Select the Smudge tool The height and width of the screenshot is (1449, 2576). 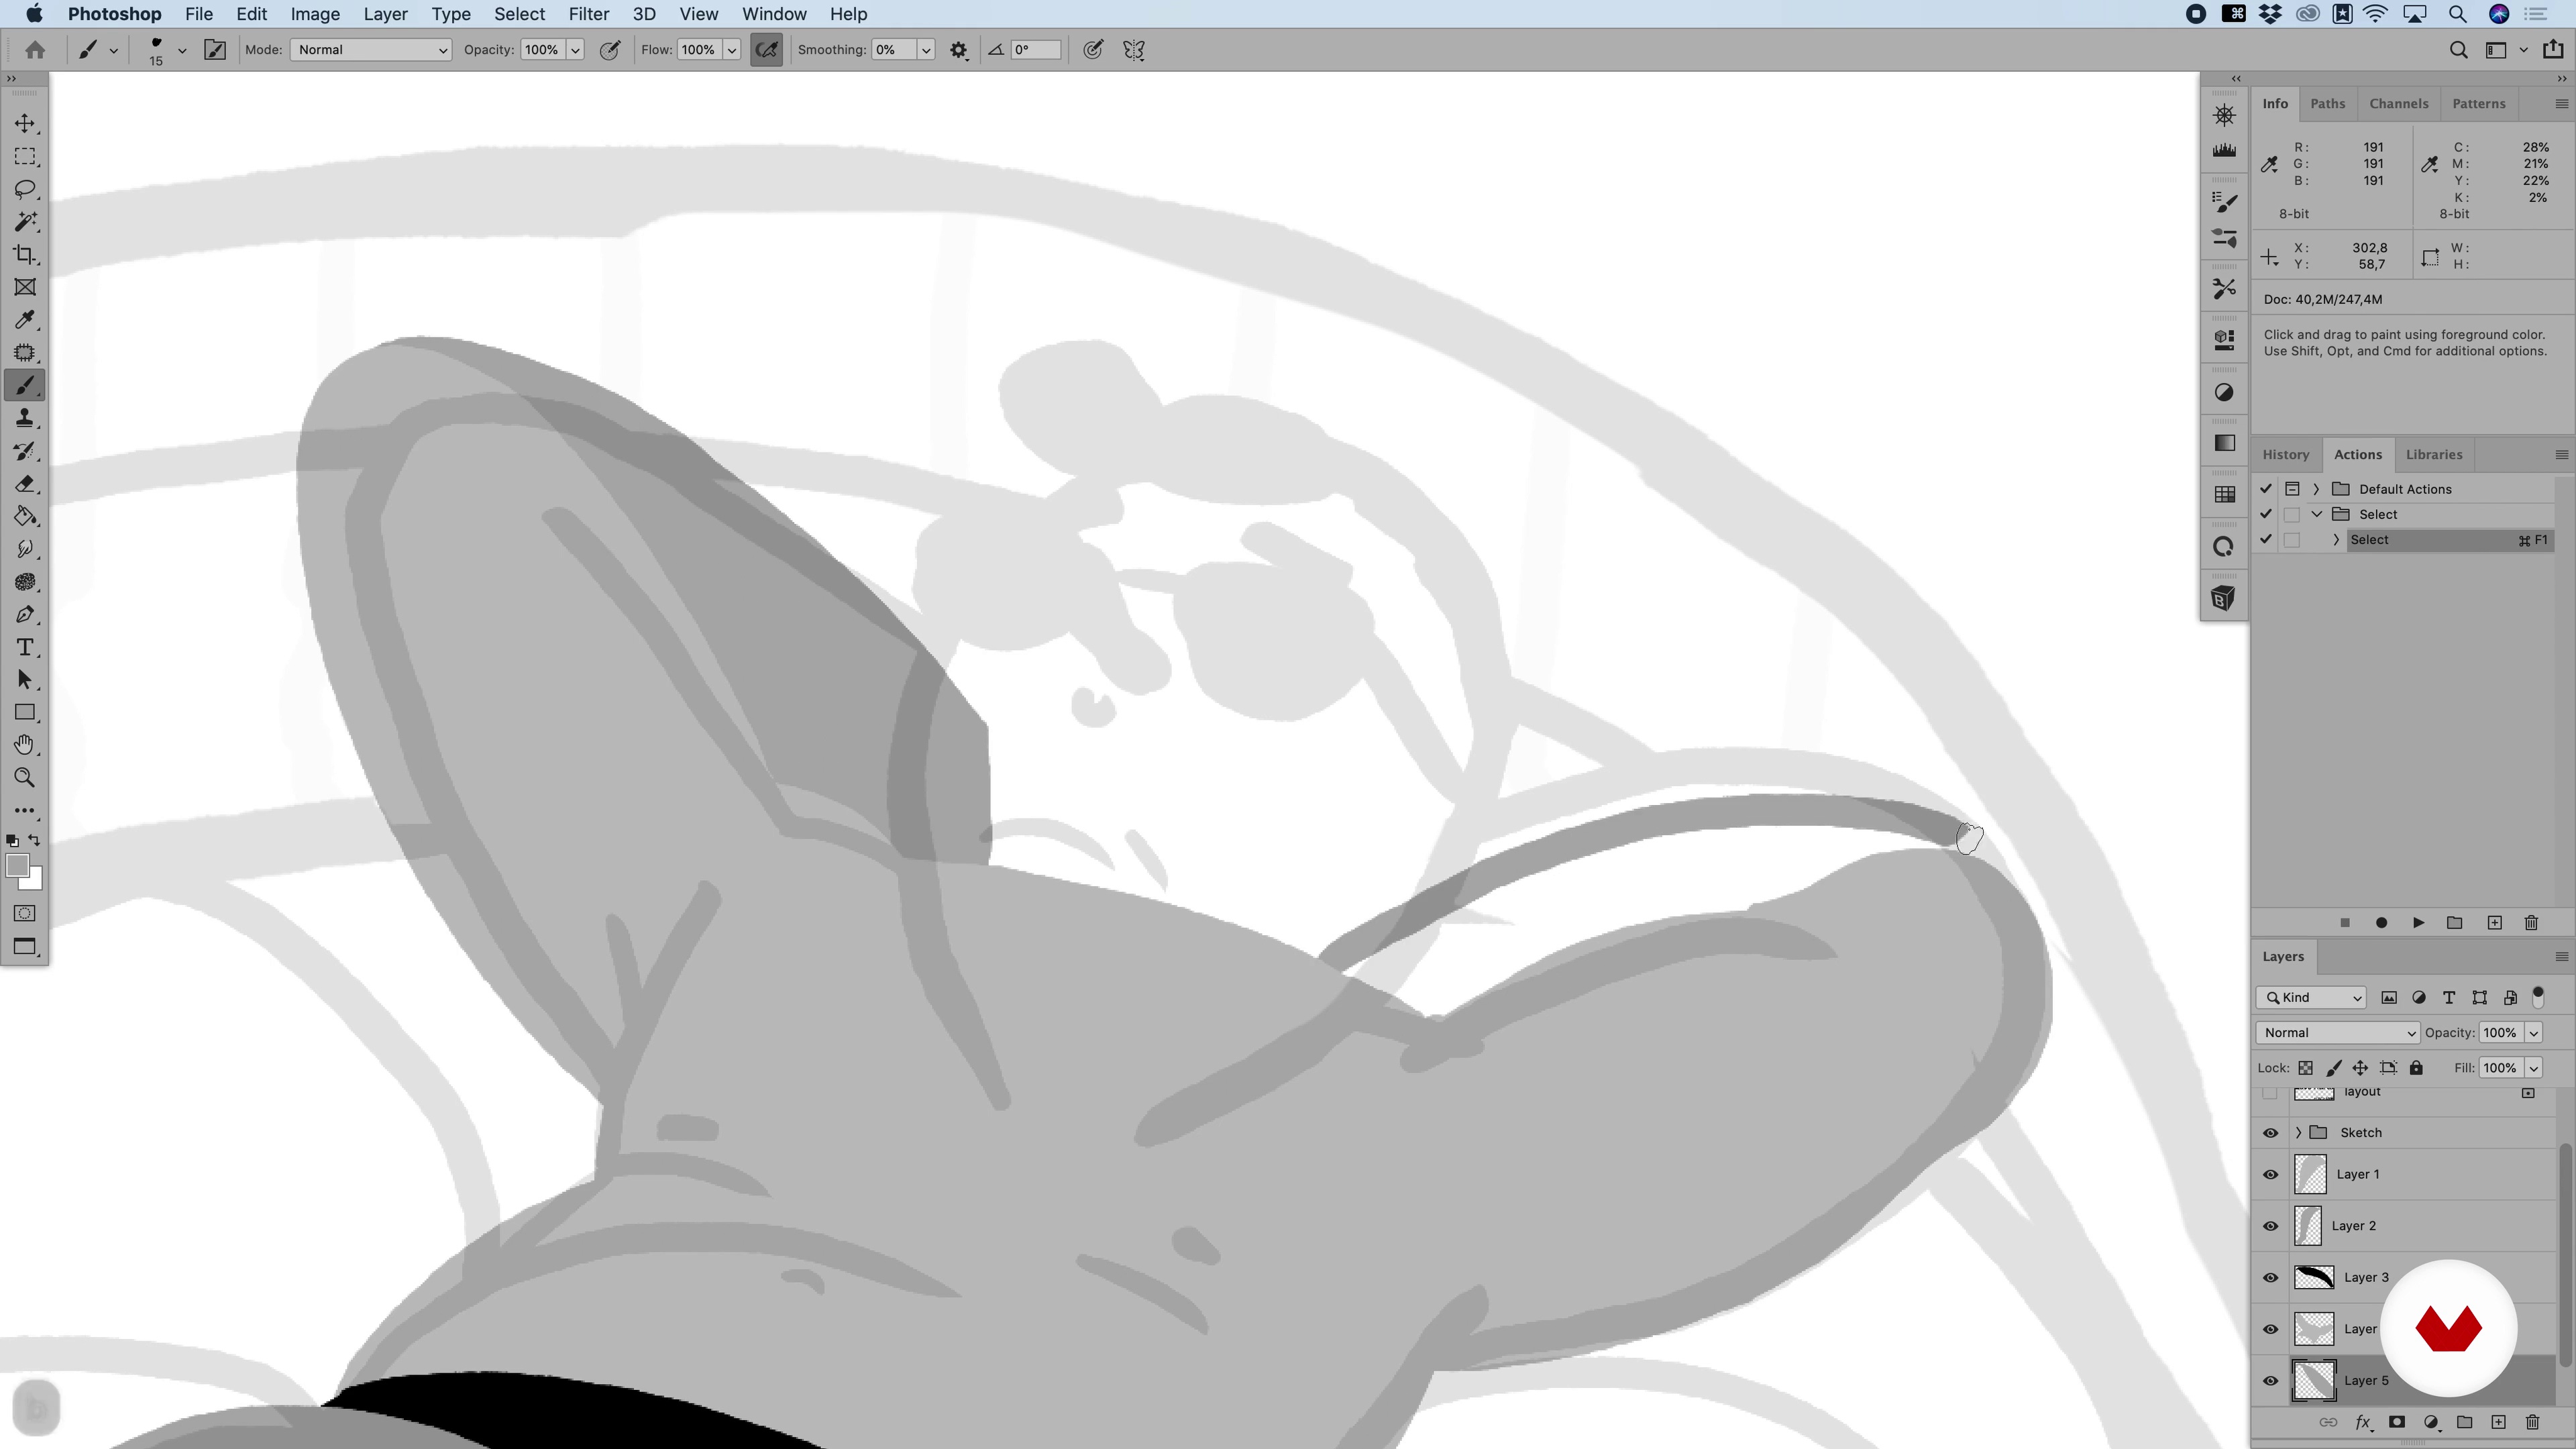coord(25,549)
